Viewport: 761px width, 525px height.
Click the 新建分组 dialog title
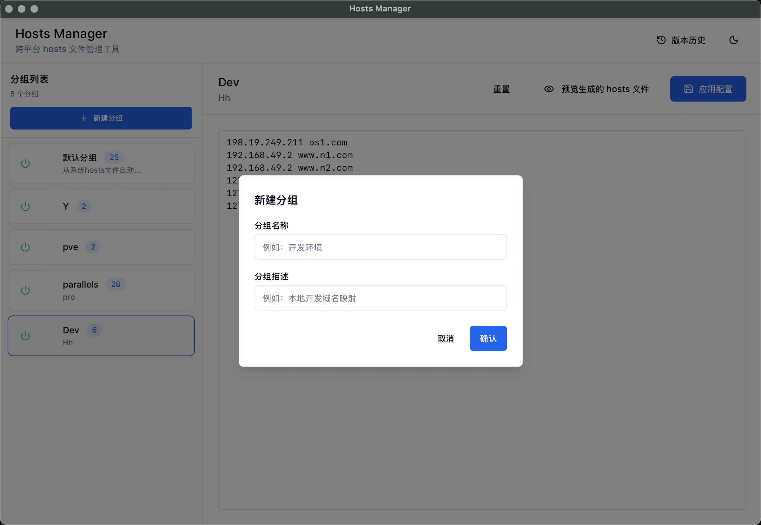point(276,200)
